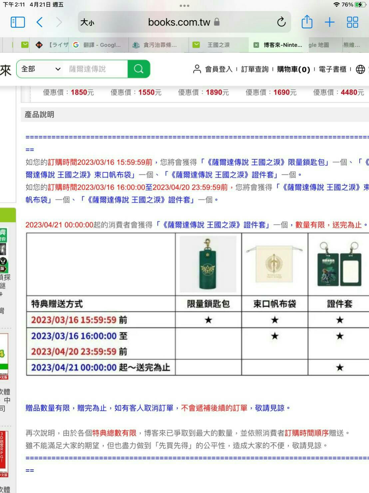Open 會員登入 member login
369x493 pixels.
click(x=213, y=69)
